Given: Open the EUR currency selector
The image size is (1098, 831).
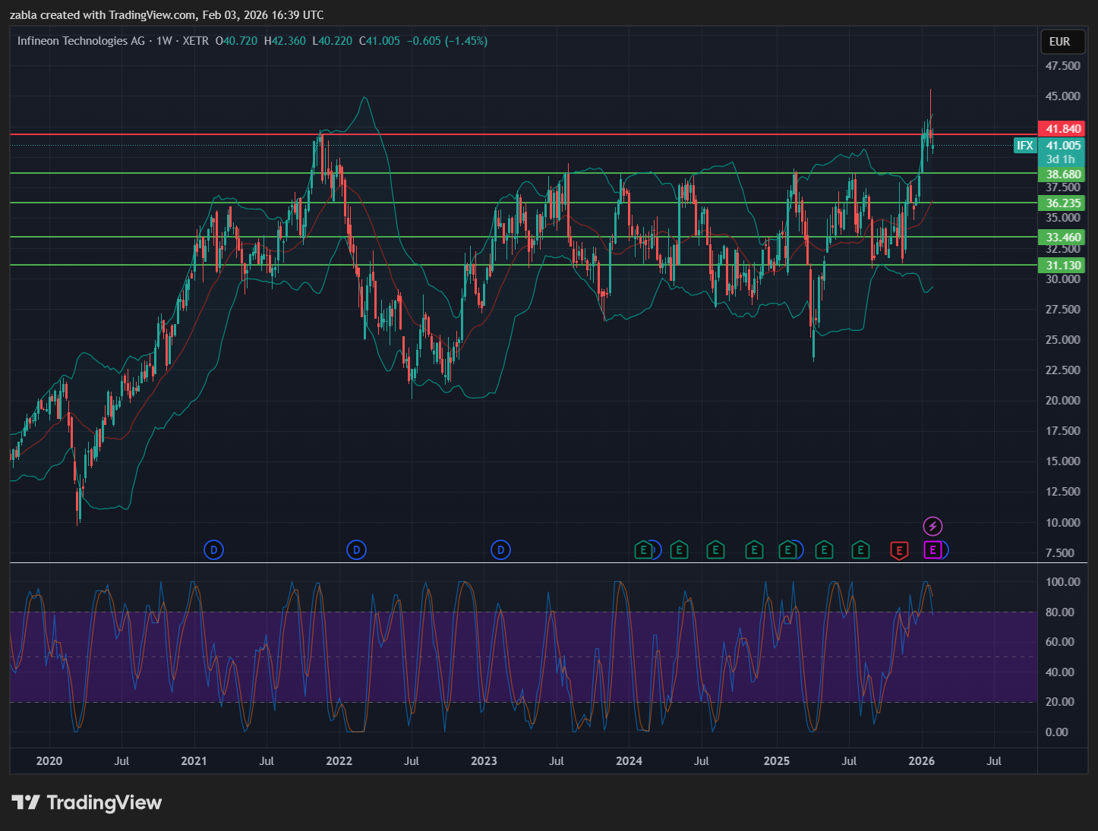Looking at the screenshot, I should point(1059,42).
